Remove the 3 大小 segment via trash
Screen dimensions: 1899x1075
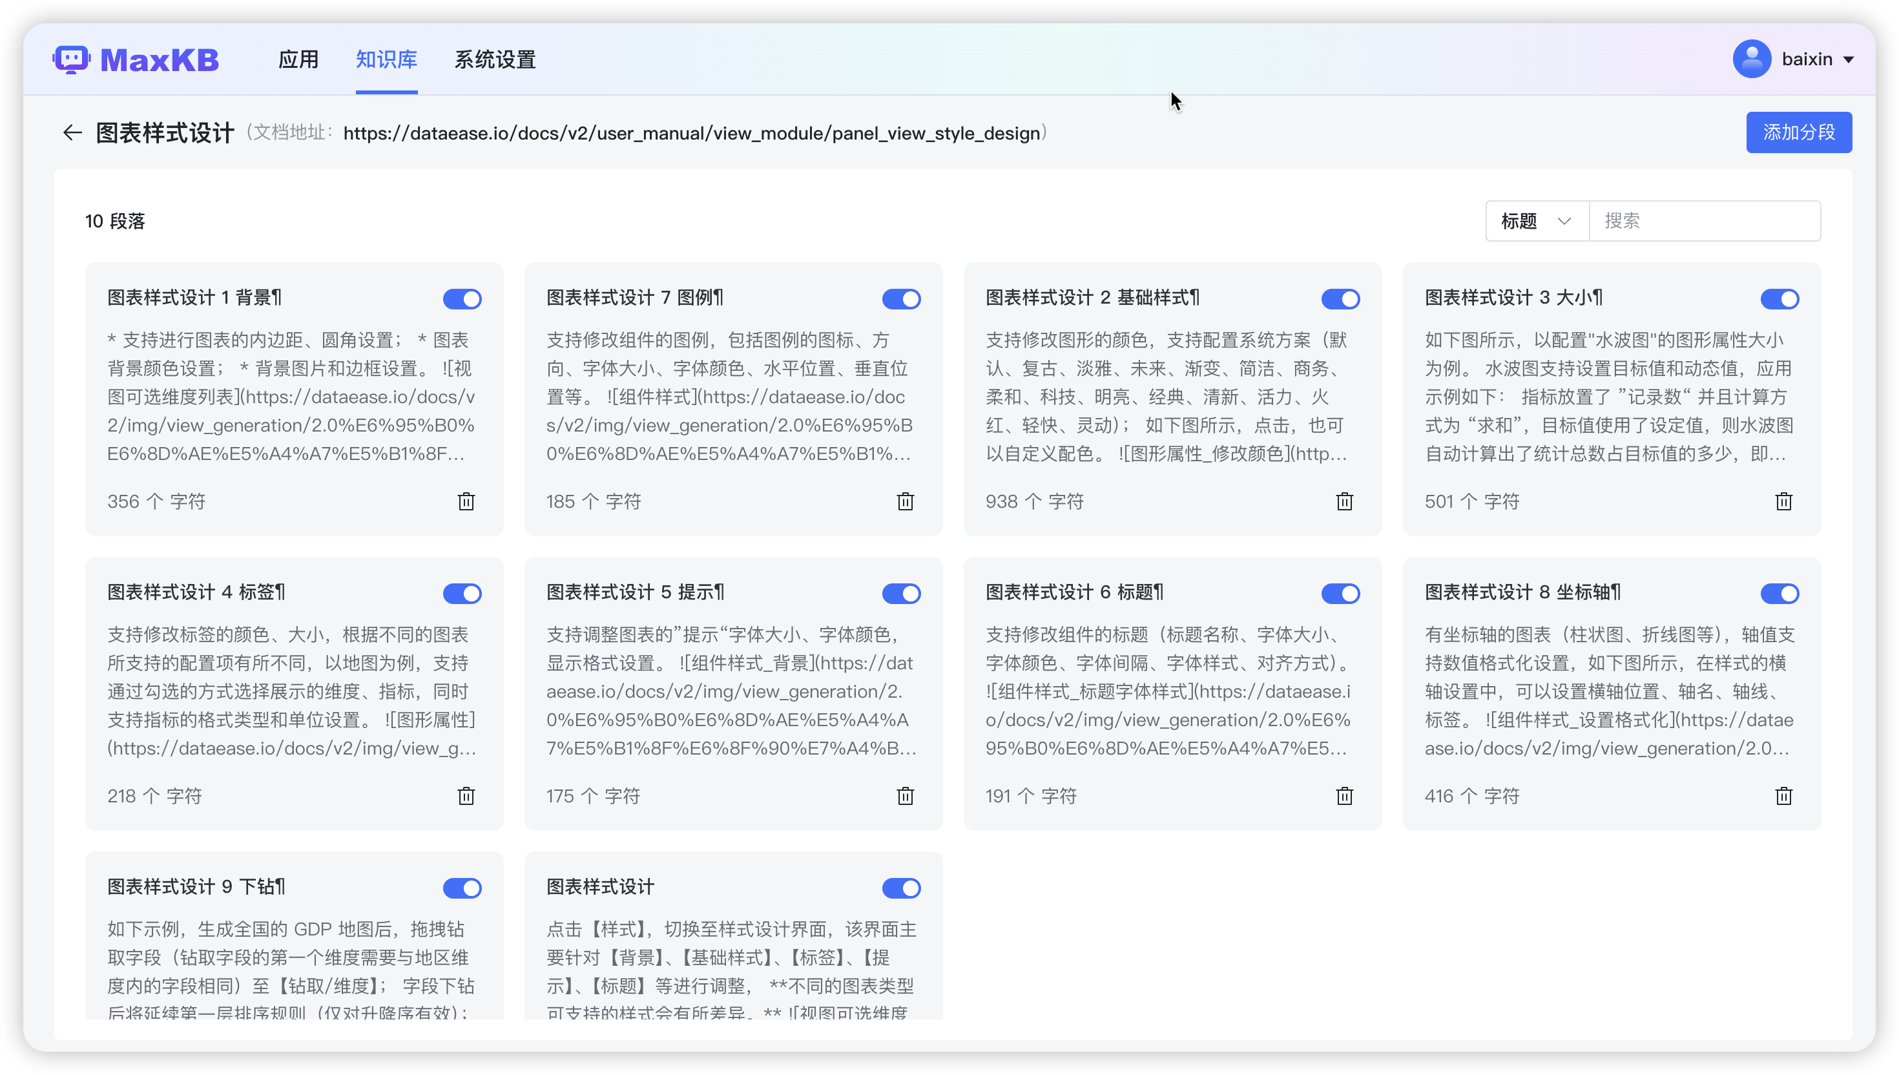pyautogui.click(x=1783, y=501)
